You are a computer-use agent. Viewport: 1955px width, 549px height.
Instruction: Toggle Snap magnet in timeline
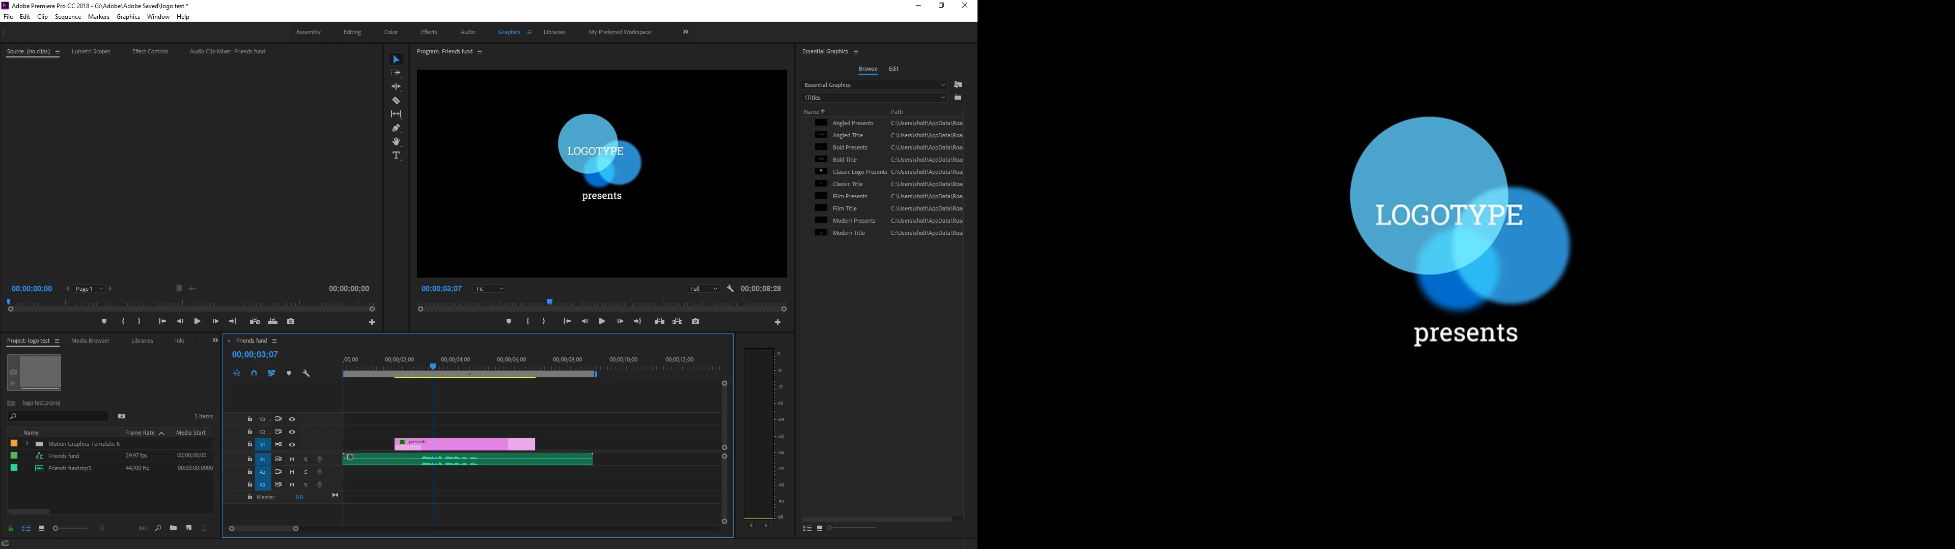point(254,373)
